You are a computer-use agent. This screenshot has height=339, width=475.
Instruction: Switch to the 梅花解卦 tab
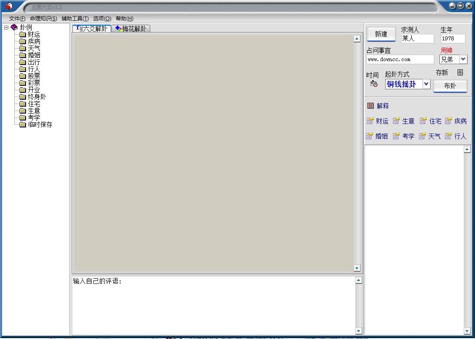tap(131, 29)
